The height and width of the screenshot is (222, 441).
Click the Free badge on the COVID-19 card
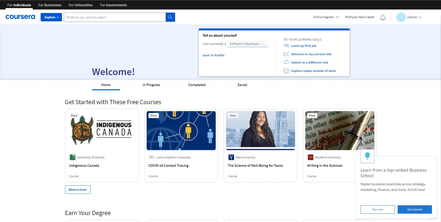tap(154, 116)
